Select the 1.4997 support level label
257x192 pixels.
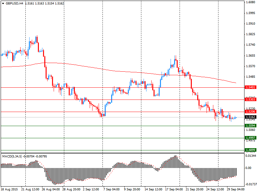click(250, 138)
